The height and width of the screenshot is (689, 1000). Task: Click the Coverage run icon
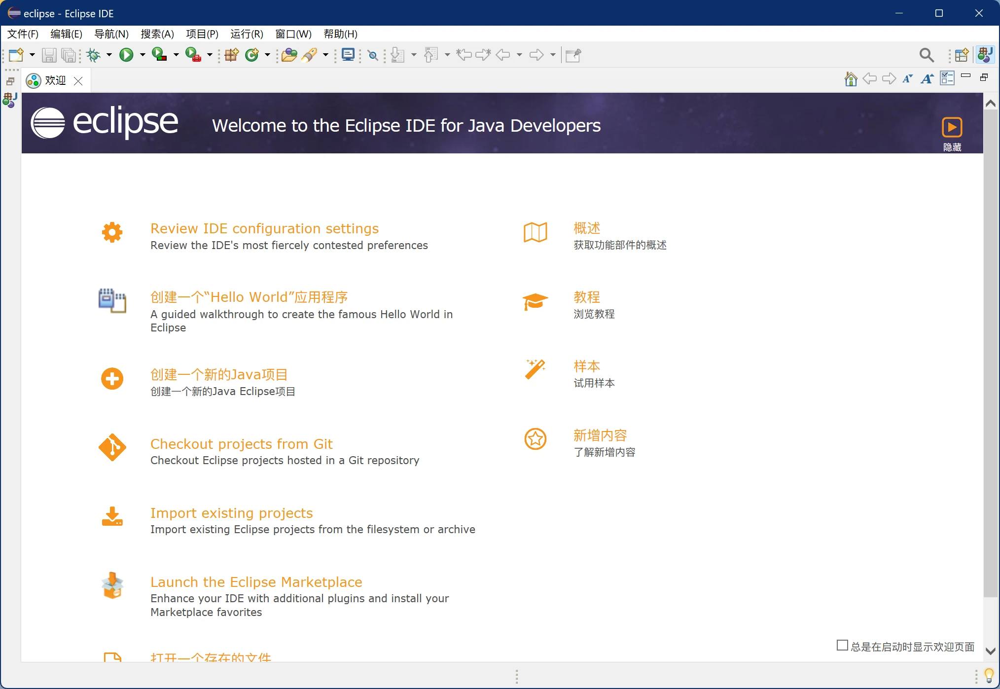(159, 55)
